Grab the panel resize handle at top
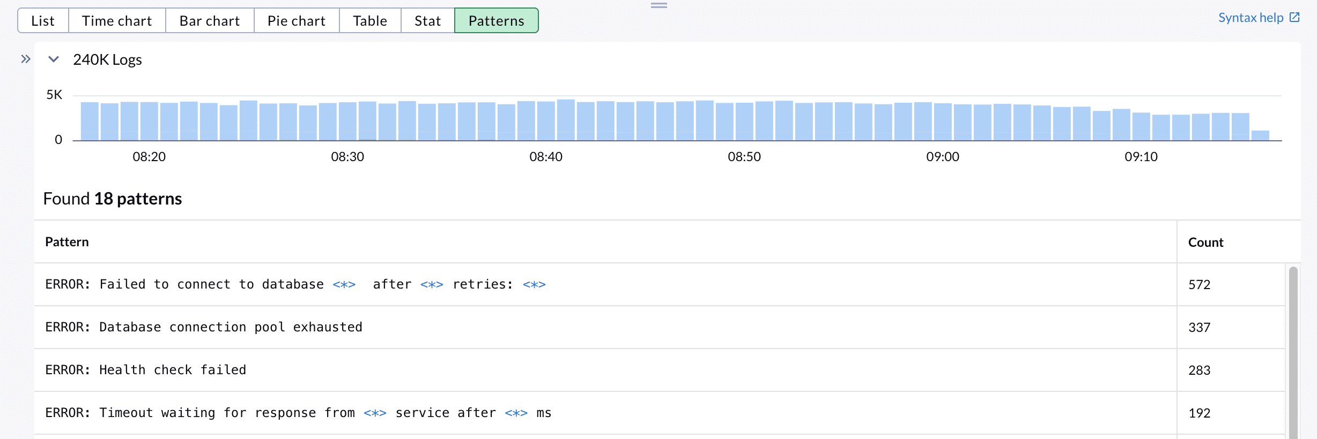 pyautogui.click(x=658, y=5)
